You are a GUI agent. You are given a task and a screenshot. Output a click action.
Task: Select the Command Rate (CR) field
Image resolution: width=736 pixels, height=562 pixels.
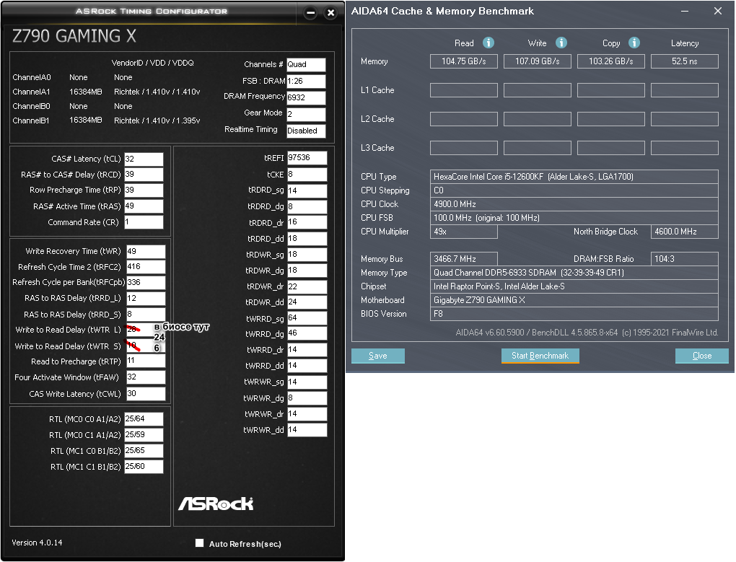pyautogui.click(x=144, y=222)
